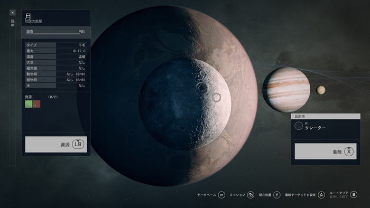Image resolution: width=370 pixels, height=208 pixels.
Task: Click the 水 row label
Action: tap(28, 86)
